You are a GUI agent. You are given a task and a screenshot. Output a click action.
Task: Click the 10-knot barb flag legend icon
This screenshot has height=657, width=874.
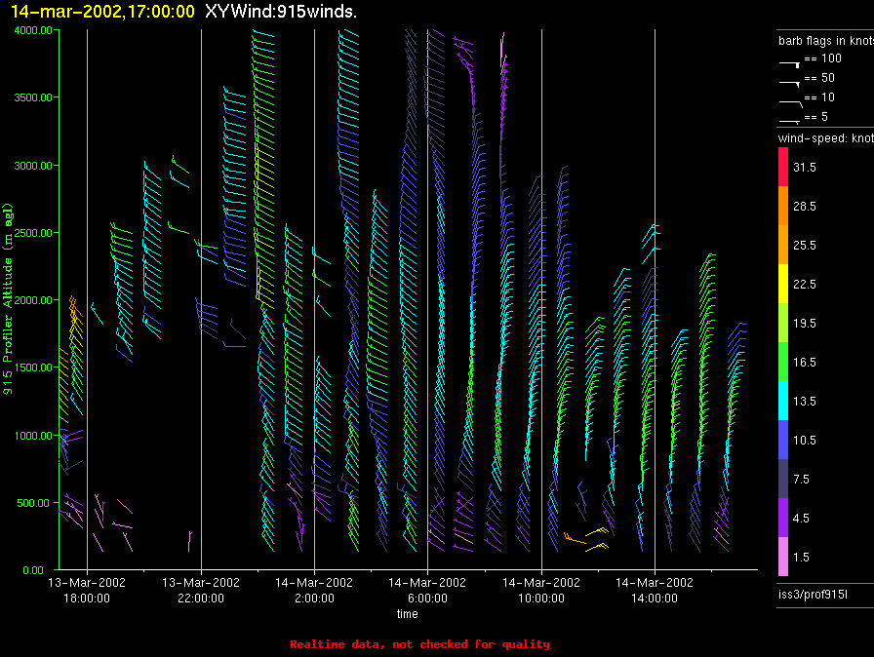[x=790, y=103]
